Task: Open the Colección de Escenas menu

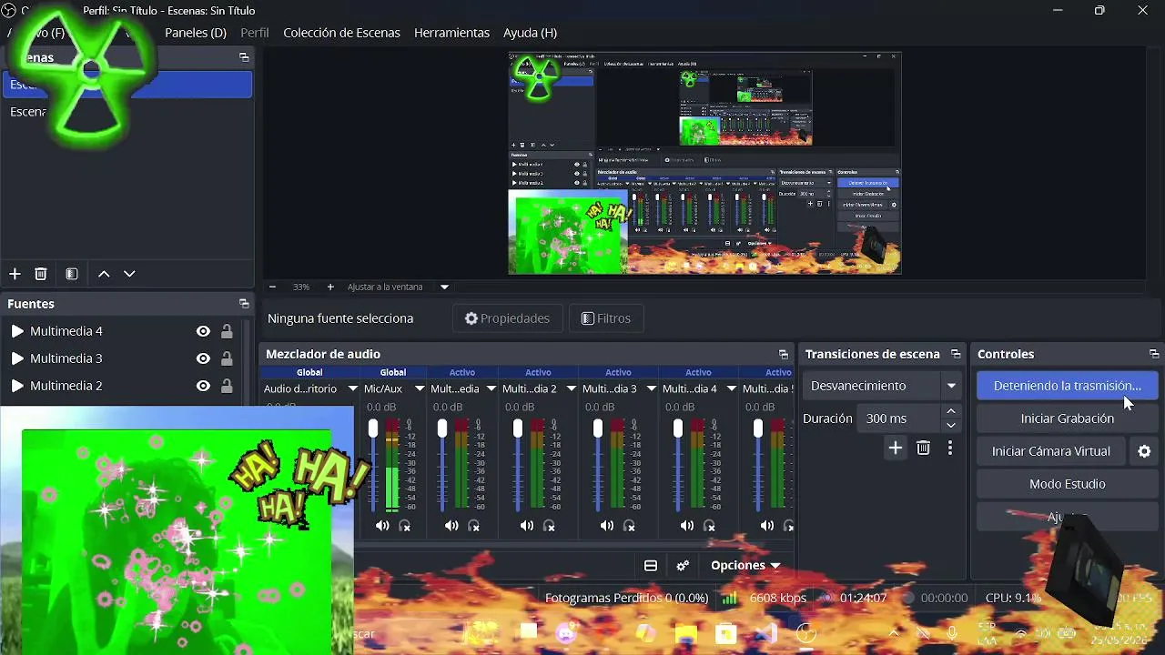Action: click(x=341, y=33)
